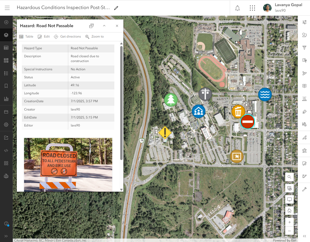Select the blue flooding waves marker
The height and width of the screenshot is (242, 310).
pyautogui.click(x=265, y=95)
